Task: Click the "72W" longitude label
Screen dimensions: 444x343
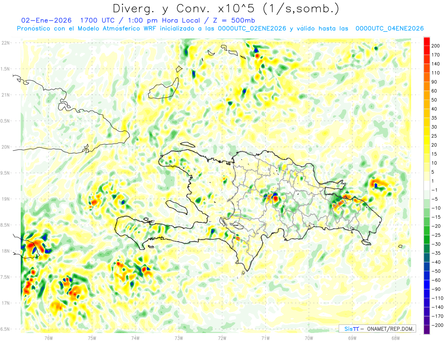Action: tap(222, 338)
